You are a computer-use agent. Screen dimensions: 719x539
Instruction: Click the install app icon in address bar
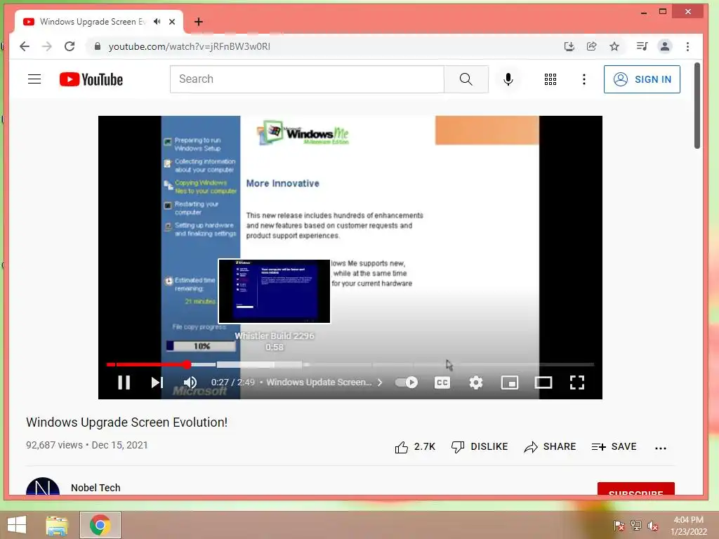[569, 46]
